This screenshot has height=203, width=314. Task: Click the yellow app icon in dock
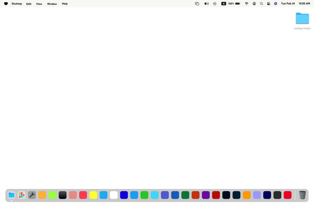pos(93,195)
